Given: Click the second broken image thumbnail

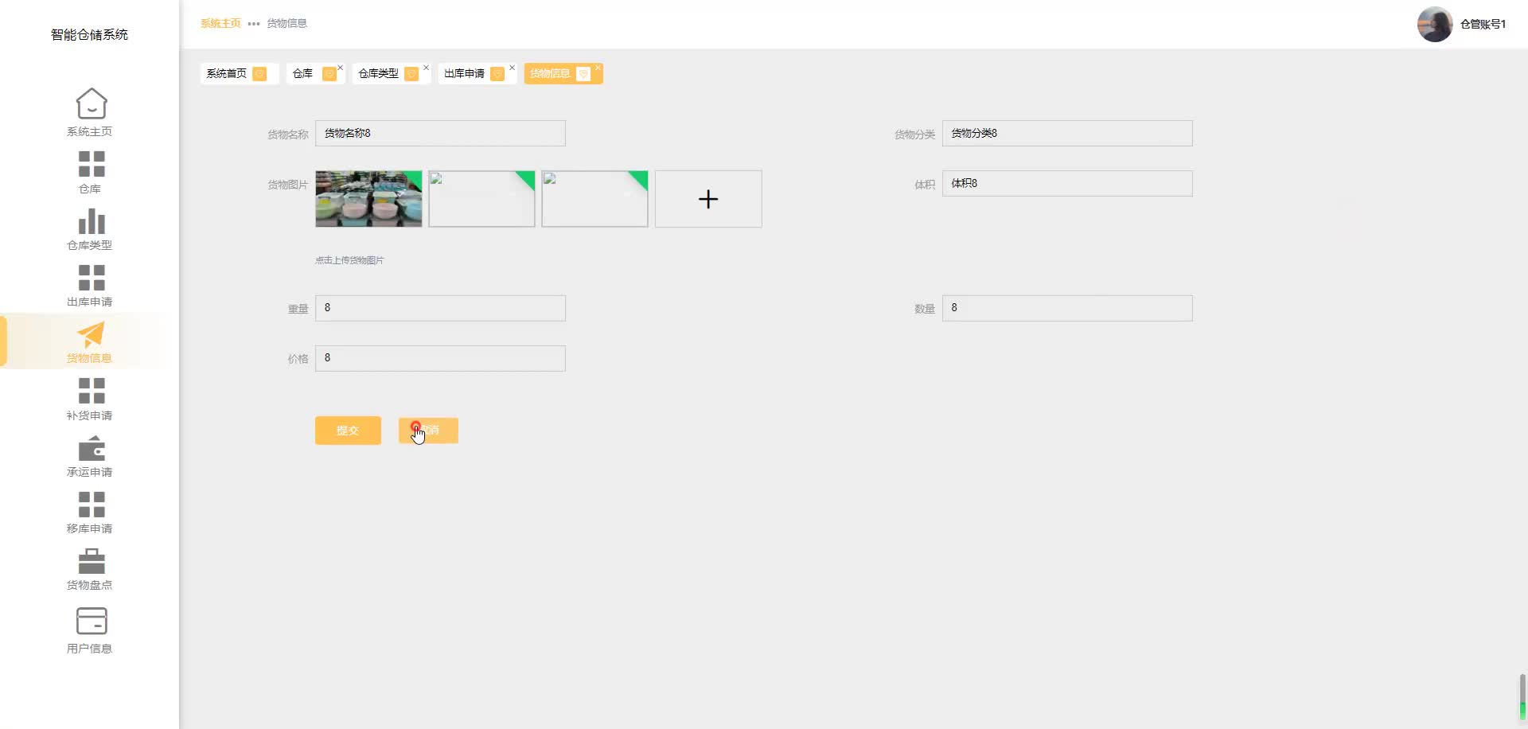Looking at the screenshot, I should (481, 199).
